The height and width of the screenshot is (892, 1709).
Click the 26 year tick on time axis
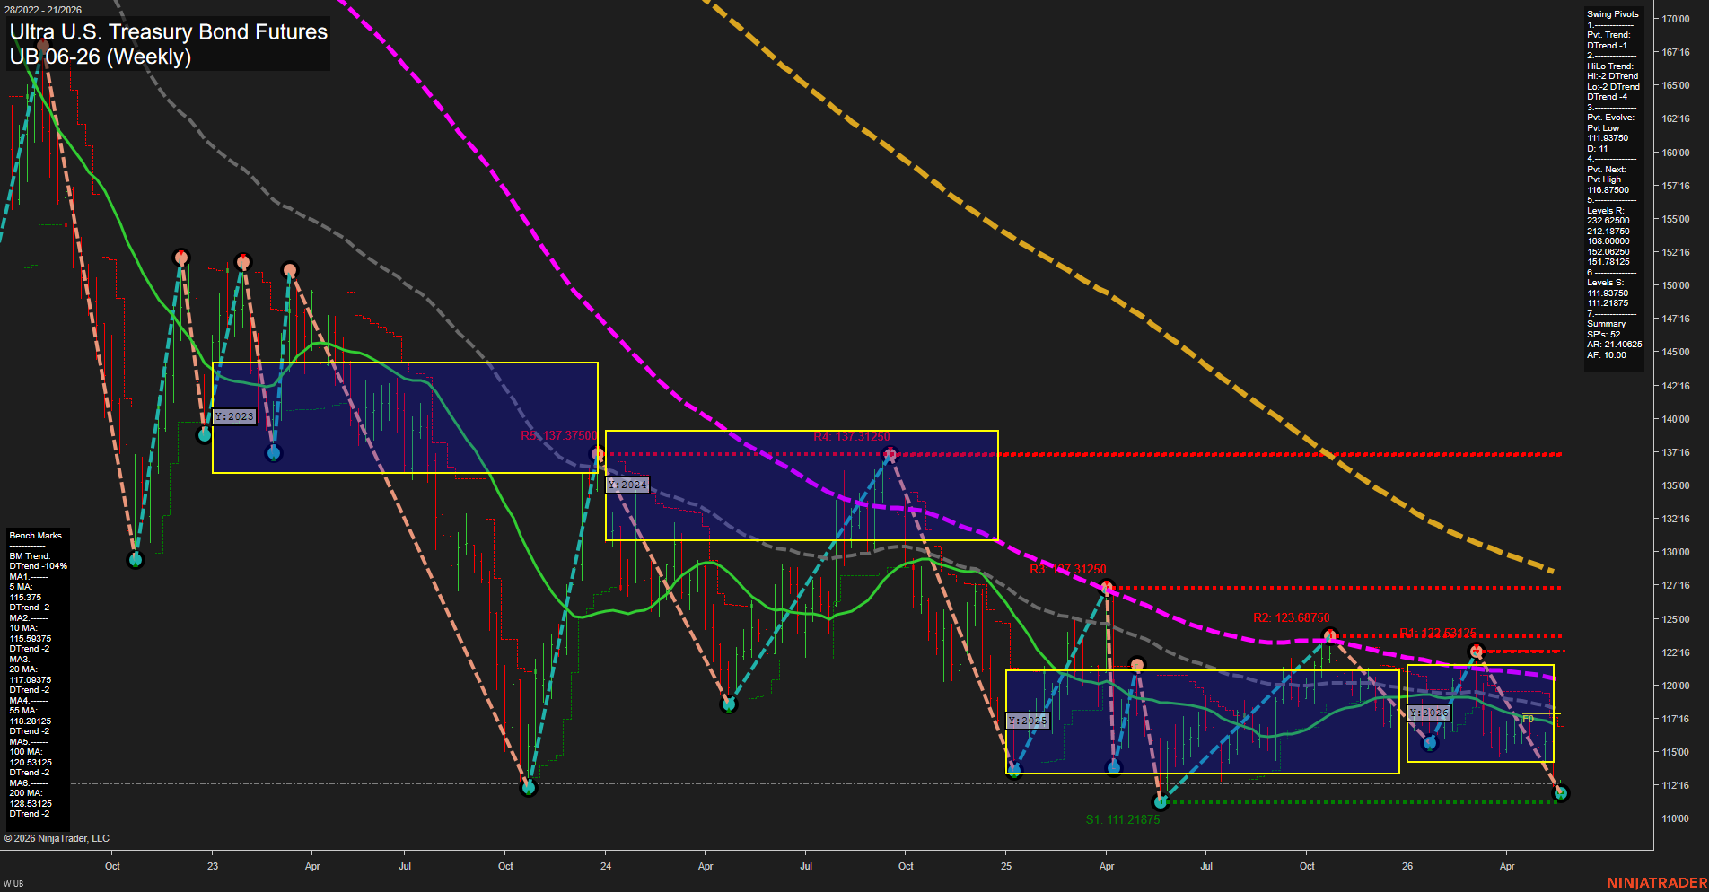pyautogui.click(x=1407, y=866)
